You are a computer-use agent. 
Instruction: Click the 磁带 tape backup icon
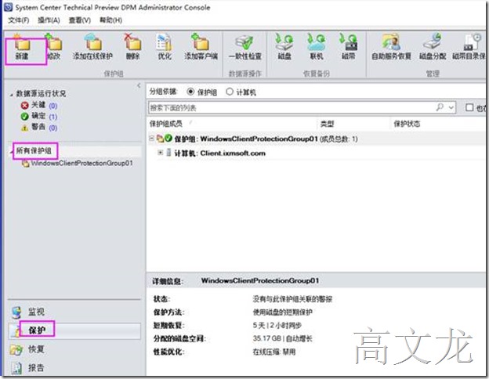349,42
